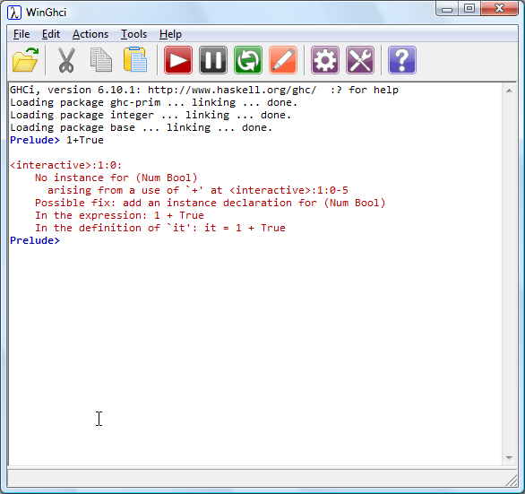Click the '1+True' input expression text

[x=85, y=140]
